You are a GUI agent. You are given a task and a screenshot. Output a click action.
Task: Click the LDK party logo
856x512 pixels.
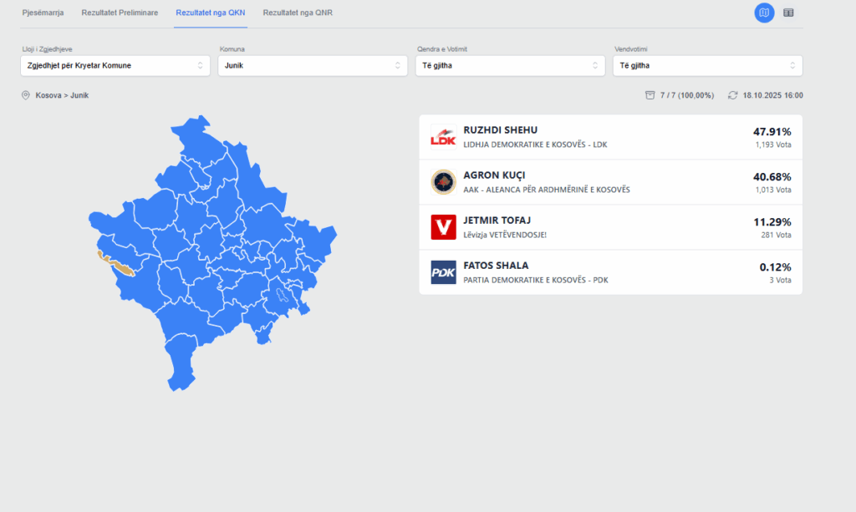[x=443, y=137]
